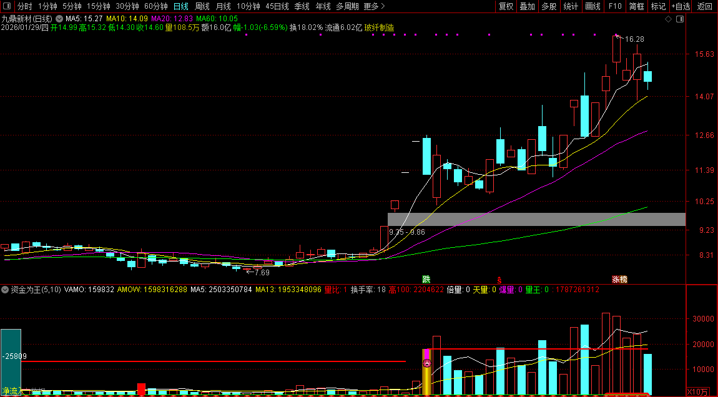Click the green 跌 marker below chart
The image size is (718, 397).
(426, 279)
